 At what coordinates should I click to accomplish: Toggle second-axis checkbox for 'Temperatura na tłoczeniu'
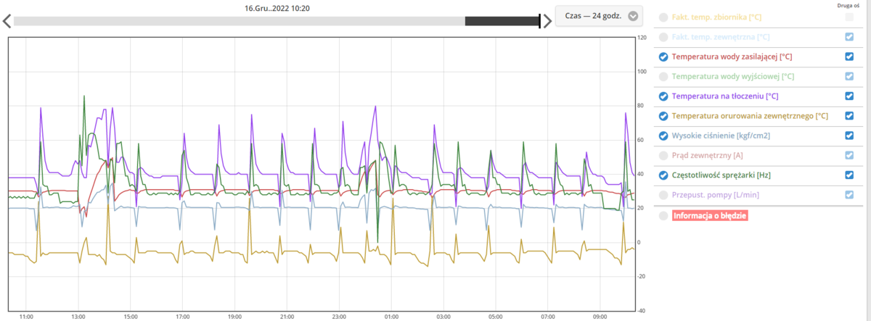pyautogui.click(x=849, y=96)
